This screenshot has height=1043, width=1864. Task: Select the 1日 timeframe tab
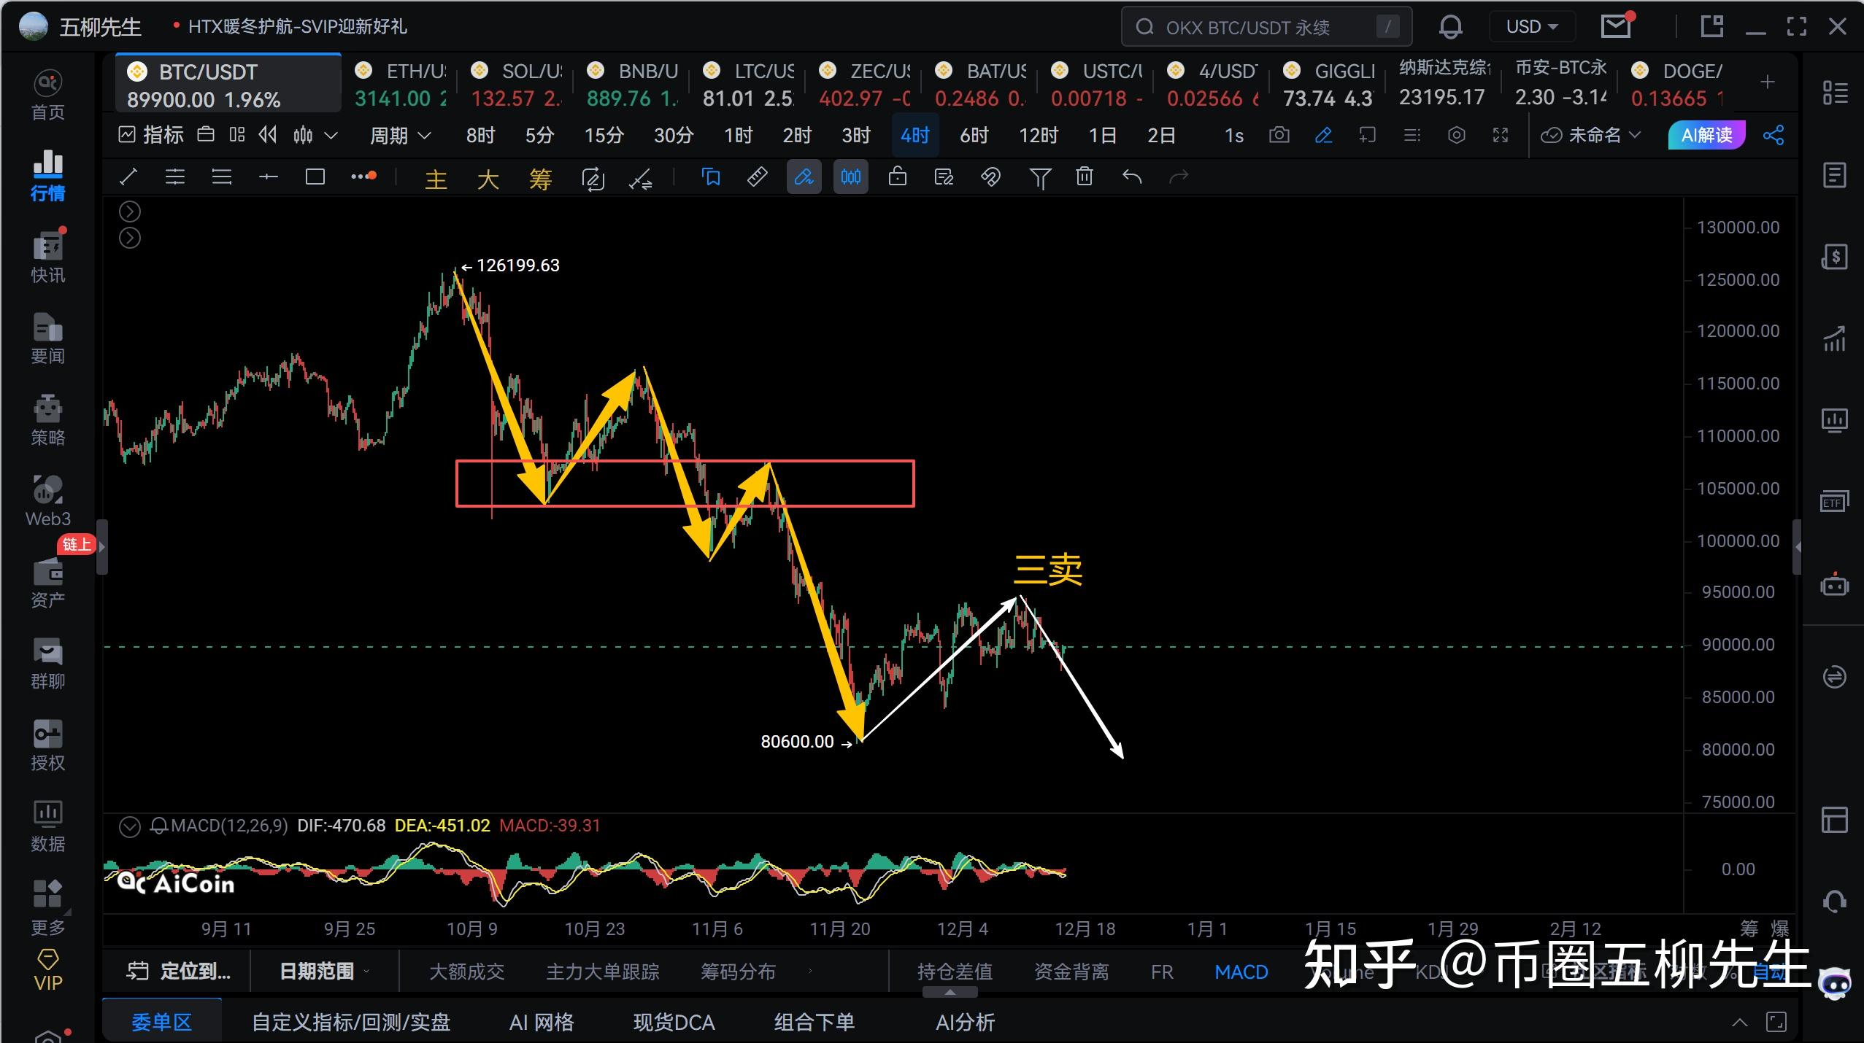1102,136
